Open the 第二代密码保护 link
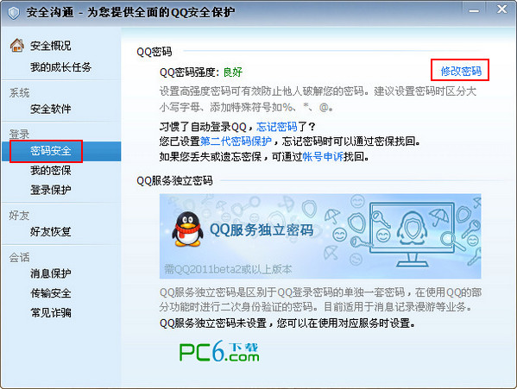This screenshot has height=389, width=517. 236,141
